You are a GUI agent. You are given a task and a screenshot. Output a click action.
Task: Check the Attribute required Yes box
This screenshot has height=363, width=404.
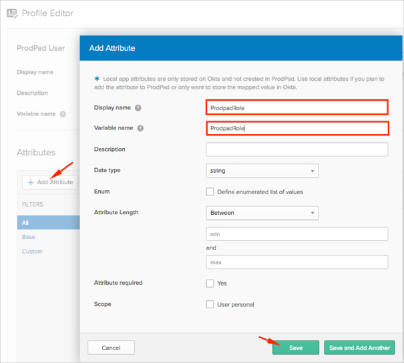pos(210,284)
